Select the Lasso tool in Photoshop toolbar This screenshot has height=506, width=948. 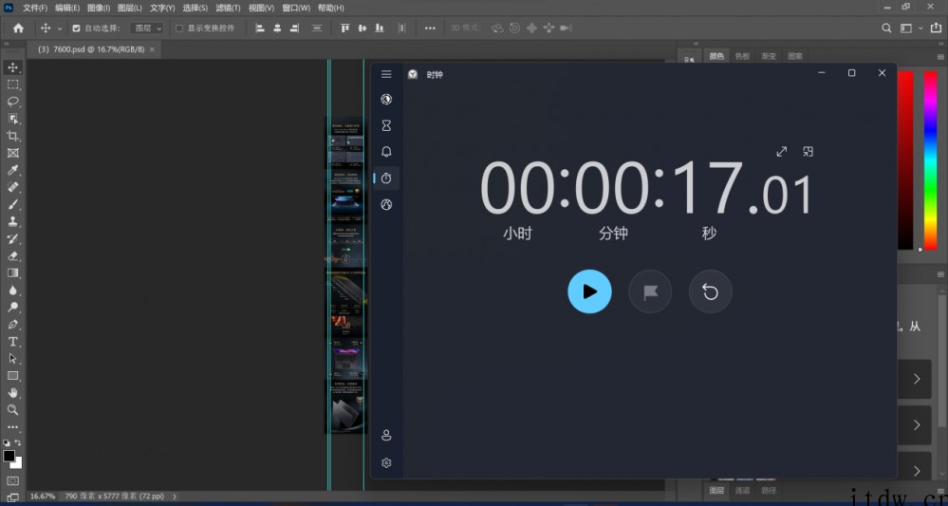13,101
